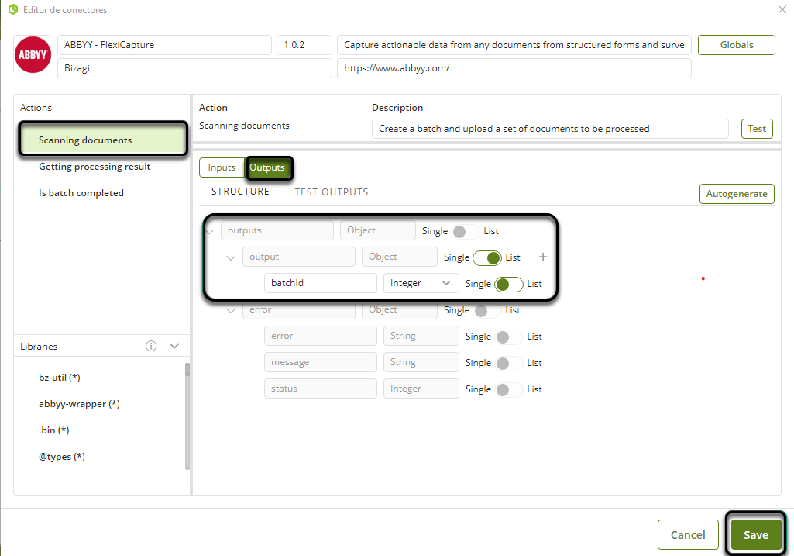The width and height of the screenshot is (794, 556).
Task: Select Getting processing result action
Action: 95,167
